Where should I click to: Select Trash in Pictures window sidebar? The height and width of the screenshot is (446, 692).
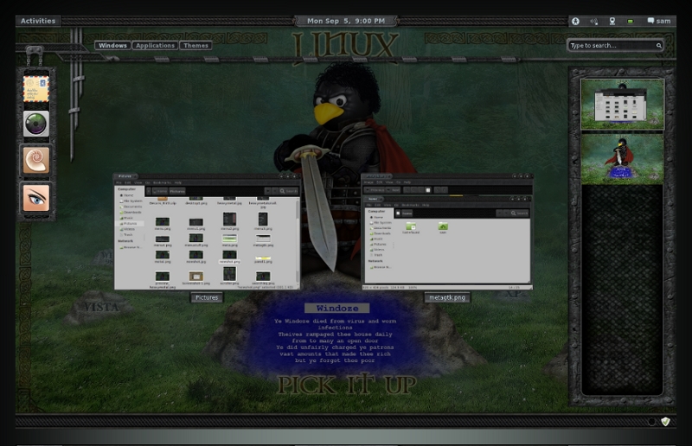click(x=127, y=235)
